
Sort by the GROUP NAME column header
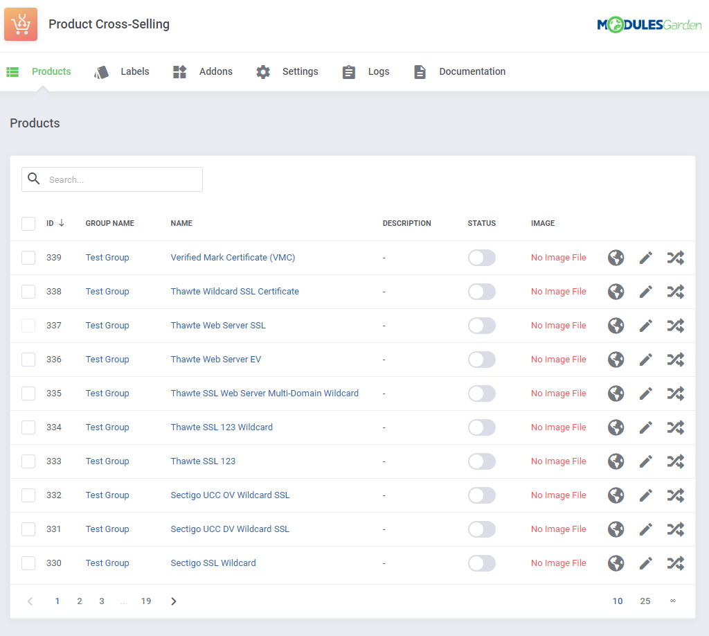pyautogui.click(x=110, y=224)
